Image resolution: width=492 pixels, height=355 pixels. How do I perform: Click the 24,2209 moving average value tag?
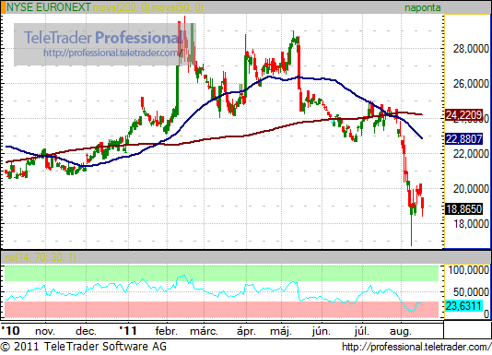[463, 115]
